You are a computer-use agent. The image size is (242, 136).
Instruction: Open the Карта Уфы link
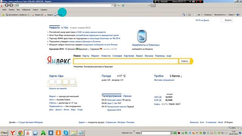[x=56, y=76]
